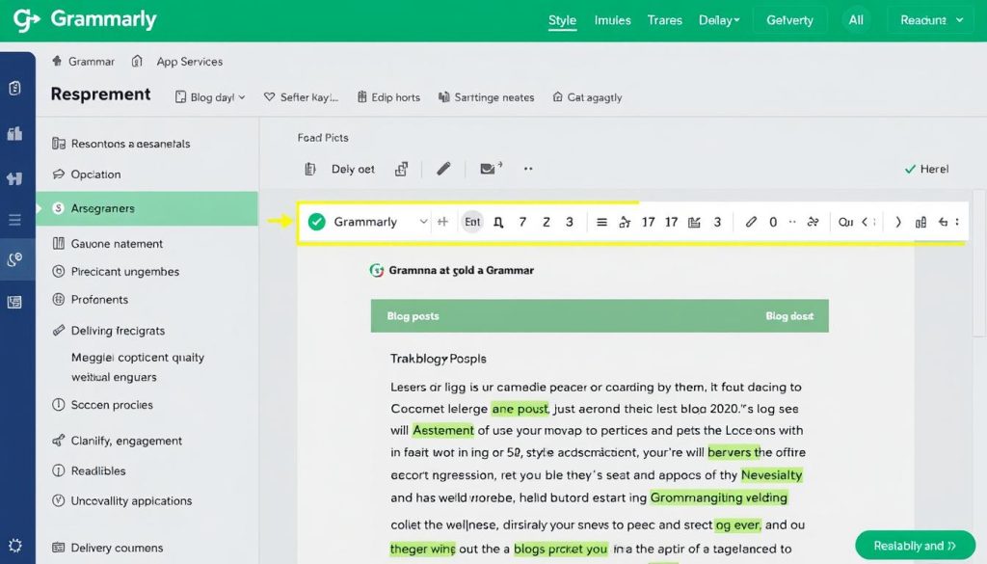This screenshot has height=564, width=987.
Task: Select the Grammarly checkmark icon in the toolbar
Action: [316, 221]
